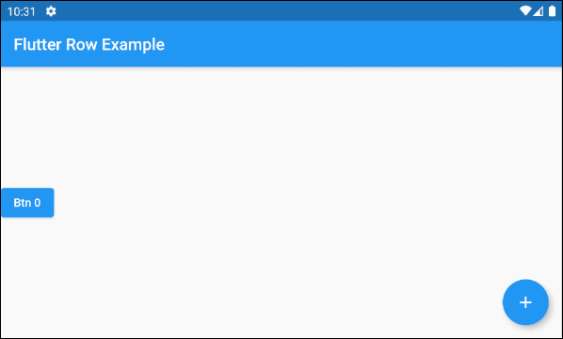Click the word Row in the app bar title
Image resolution: width=563 pixels, height=339 pixels.
[x=82, y=45]
